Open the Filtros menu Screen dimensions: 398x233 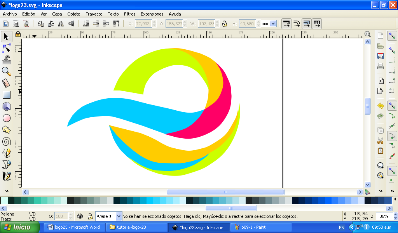point(130,14)
